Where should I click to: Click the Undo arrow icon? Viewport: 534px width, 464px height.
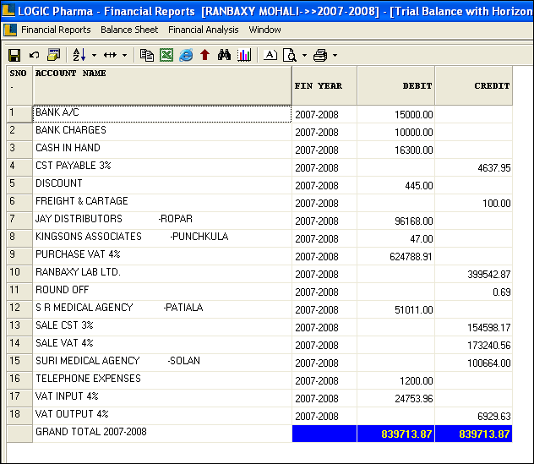coord(34,55)
